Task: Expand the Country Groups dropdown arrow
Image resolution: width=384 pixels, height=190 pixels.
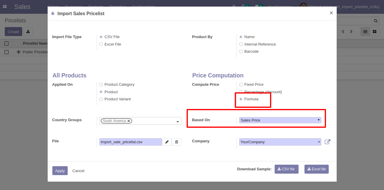Action: click(x=178, y=121)
